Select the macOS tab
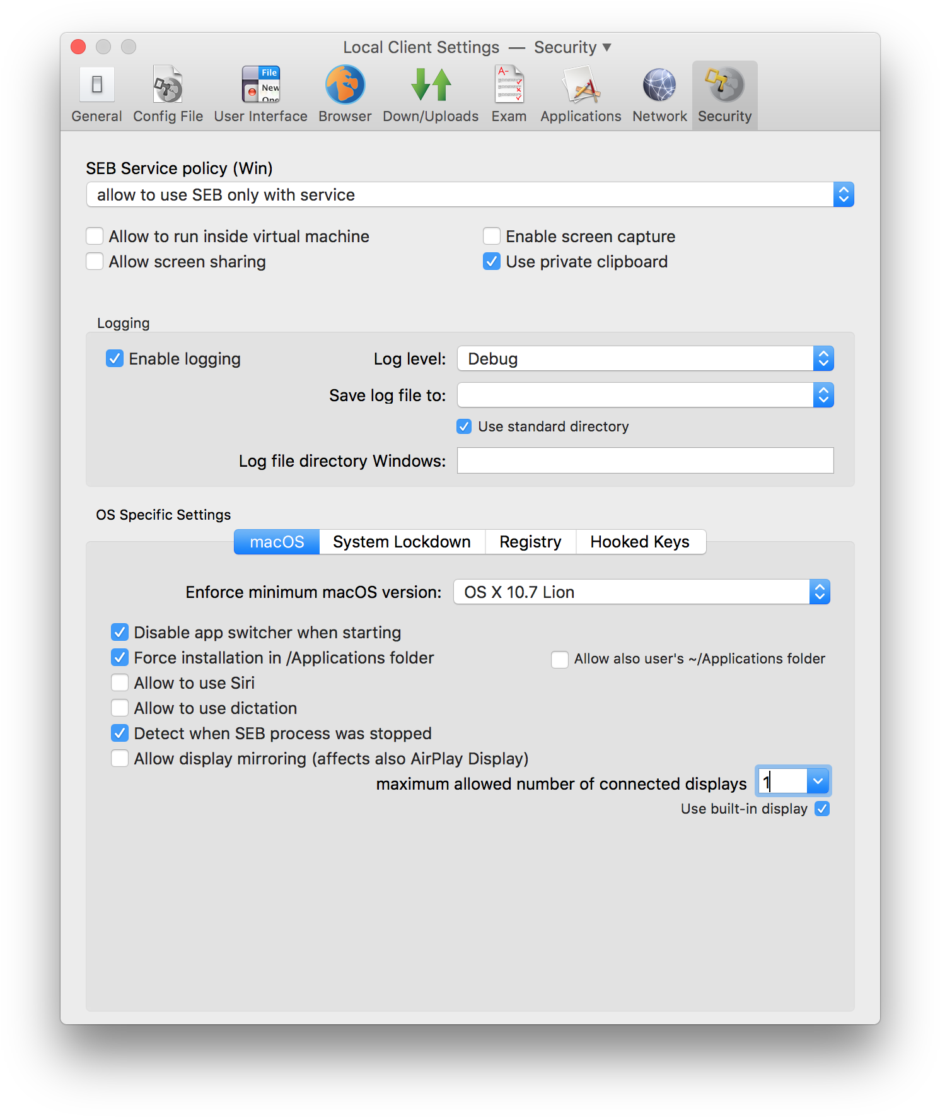 tap(277, 542)
